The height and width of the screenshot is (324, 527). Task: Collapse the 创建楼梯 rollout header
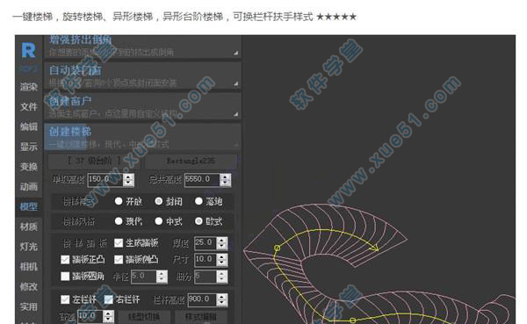pyautogui.click(x=142, y=137)
